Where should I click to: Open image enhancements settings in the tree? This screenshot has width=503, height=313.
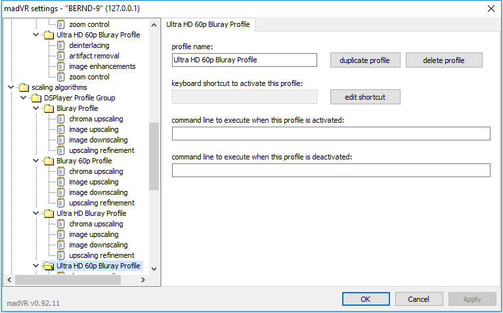pos(102,67)
